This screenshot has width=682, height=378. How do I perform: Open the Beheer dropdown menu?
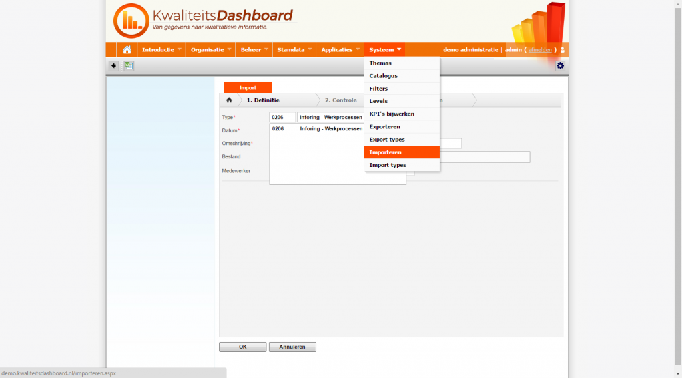(x=254, y=50)
